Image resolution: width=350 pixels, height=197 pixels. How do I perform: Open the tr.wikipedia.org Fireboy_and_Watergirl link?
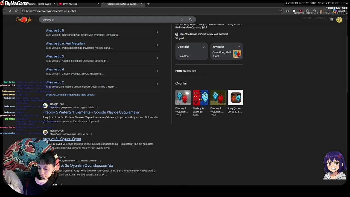pyautogui.click(x=204, y=34)
